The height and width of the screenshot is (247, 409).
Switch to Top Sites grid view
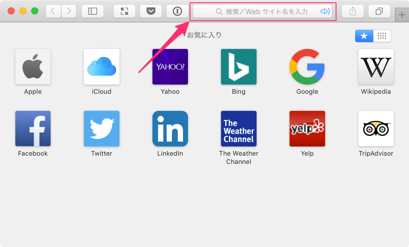pyautogui.click(x=382, y=36)
